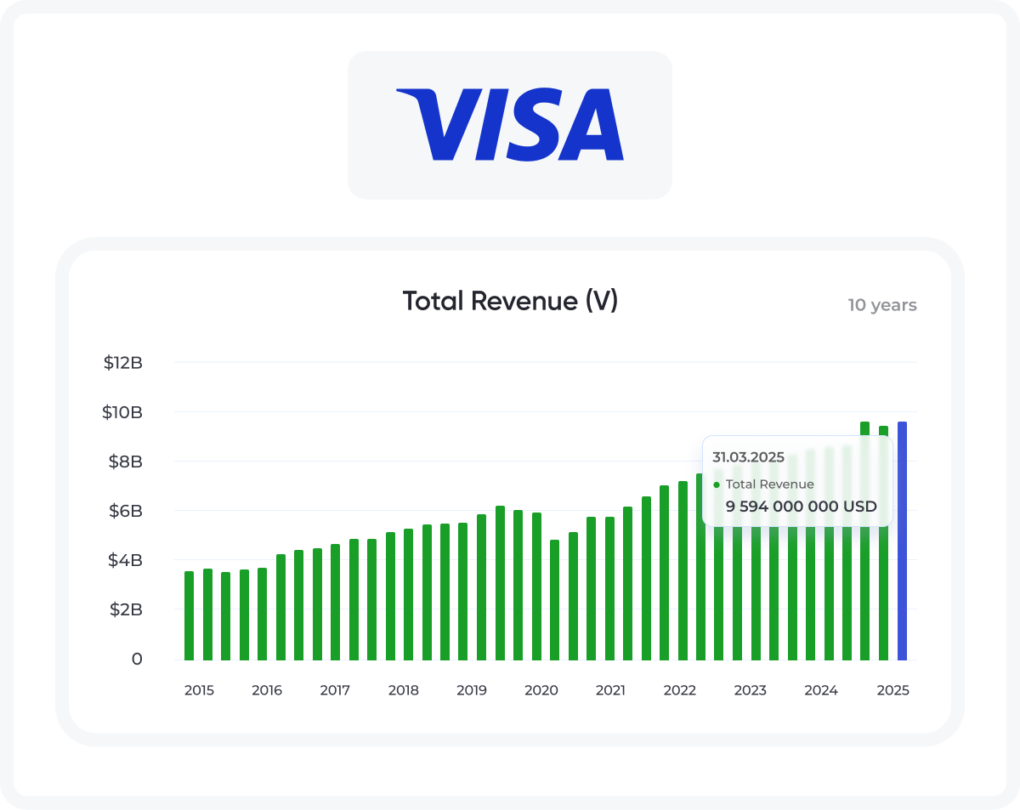This screenshot has width=1020, height=810.
Task: Click the "2024" x-axis label
Action: pyautogui.click(x=821, y=690)
